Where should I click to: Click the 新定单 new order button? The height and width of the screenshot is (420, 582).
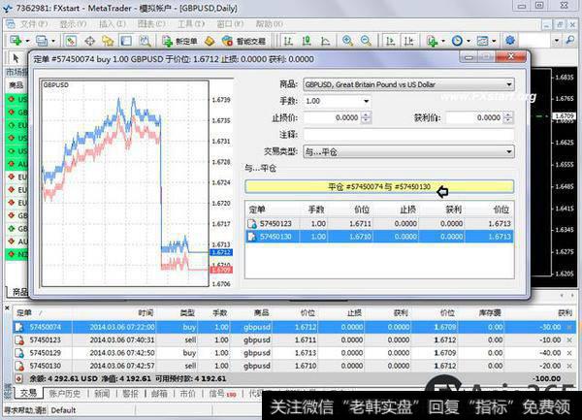pos(180,41)
